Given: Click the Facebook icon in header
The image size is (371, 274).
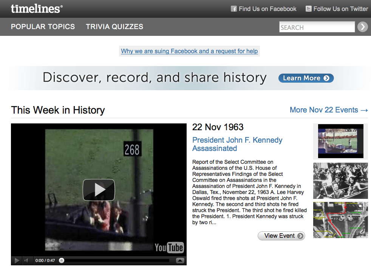Looking at the screenshot, I should coord(234,9).
